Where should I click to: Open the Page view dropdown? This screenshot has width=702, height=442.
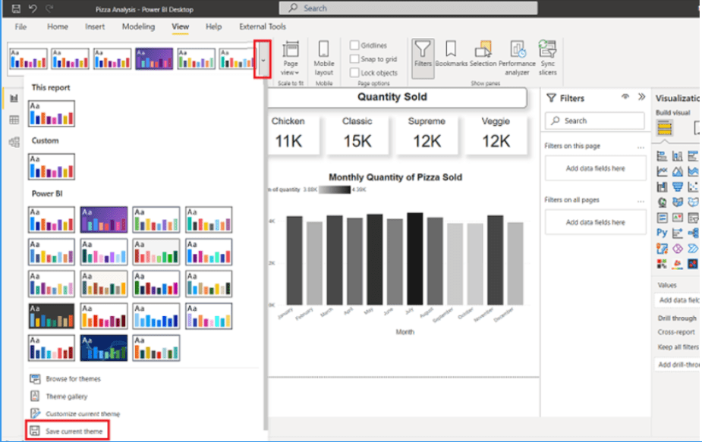(x=291, y=58)
